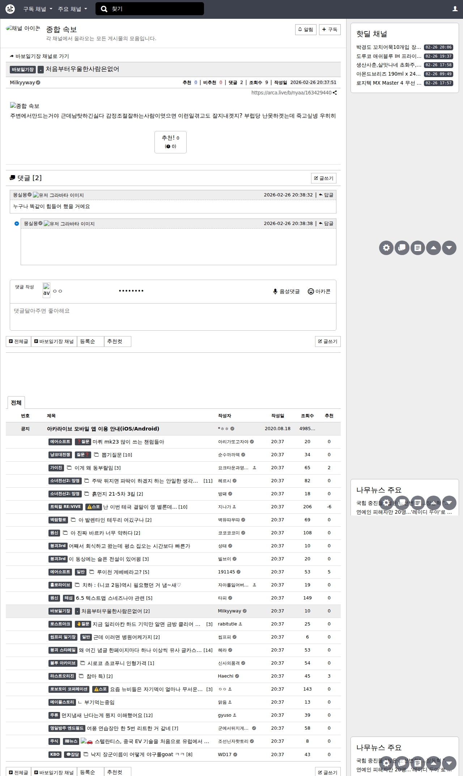Viewport: 463px width, 776px height.
Task: Reply to the 20:38:32 comment via 답글
Action: 326,195
